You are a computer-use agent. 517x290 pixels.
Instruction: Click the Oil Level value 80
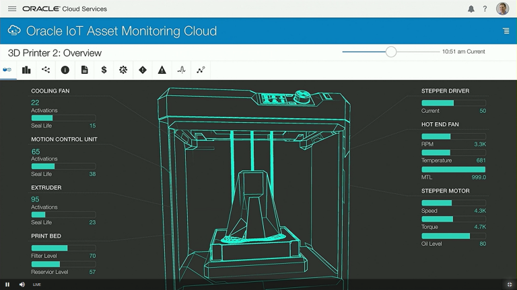coord(483,244)
